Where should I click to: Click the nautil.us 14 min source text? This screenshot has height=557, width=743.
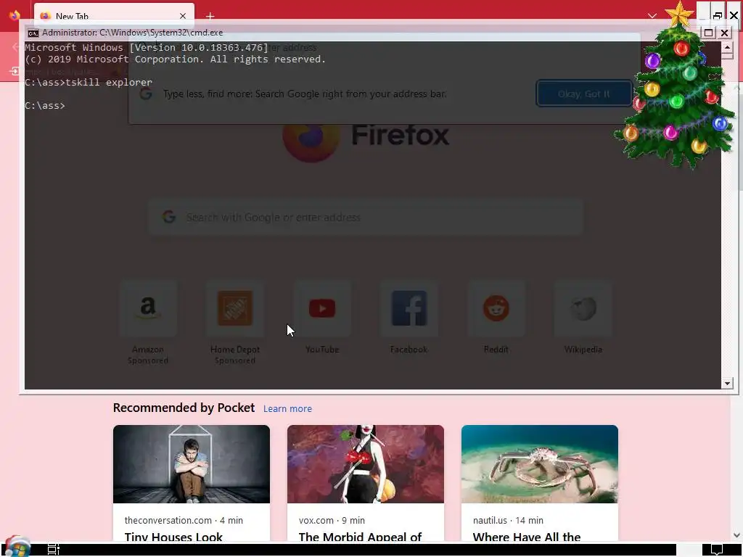point(508,521)
